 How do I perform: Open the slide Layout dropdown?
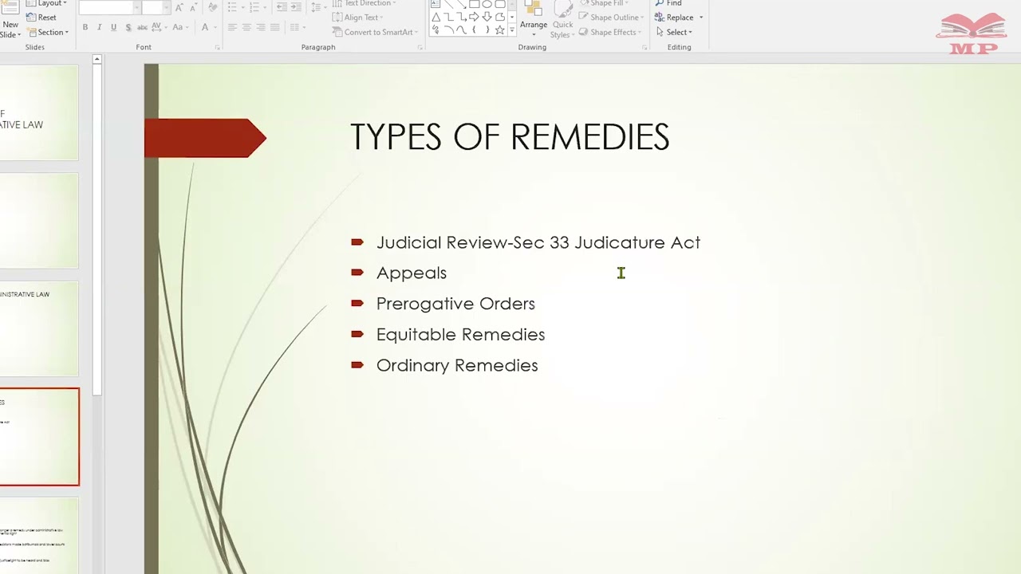[x=47, y=3]
